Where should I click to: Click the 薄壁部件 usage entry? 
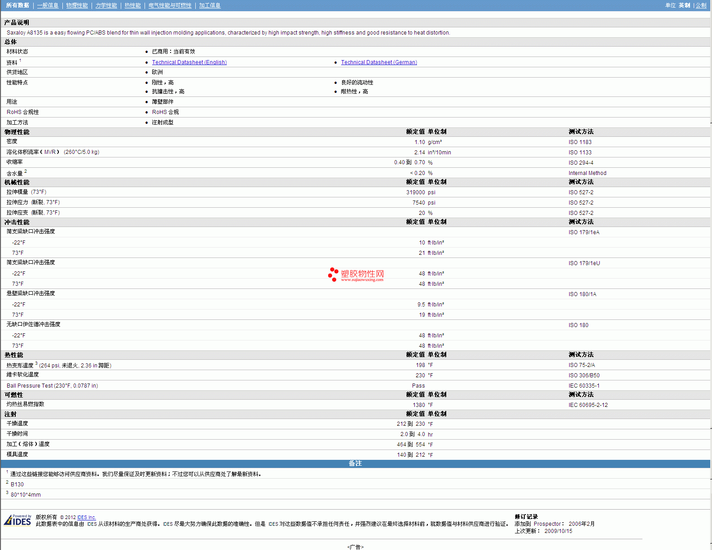(x=163, y=102)
